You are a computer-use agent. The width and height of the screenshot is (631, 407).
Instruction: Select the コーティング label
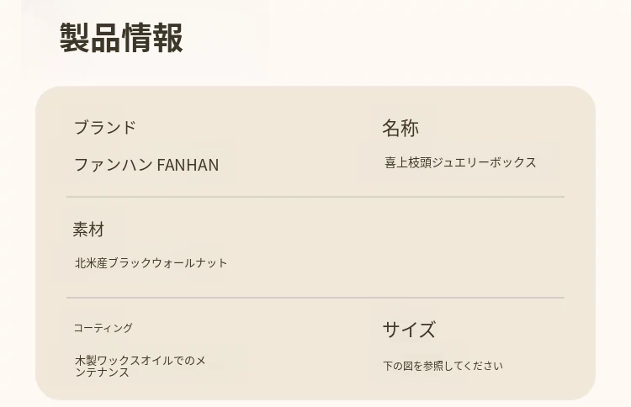[103, 328]
